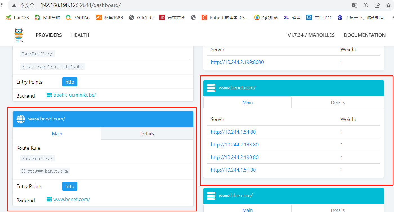394x212 pixels.
Task: Click the unnamed globe bookmark icon
Action: tap(193, 17)
